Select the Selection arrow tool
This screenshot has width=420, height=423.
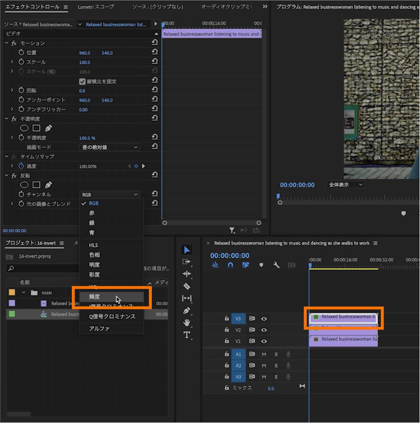pos(187,250)
